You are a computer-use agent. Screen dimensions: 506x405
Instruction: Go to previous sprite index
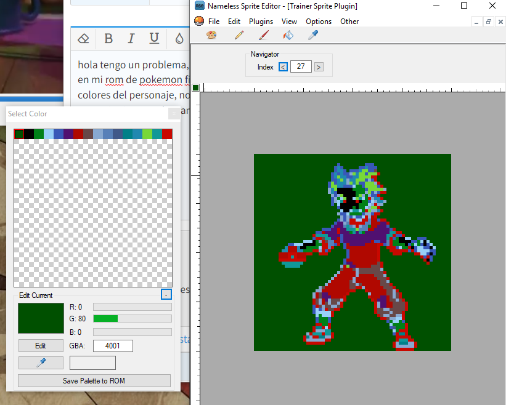(283, 66)
